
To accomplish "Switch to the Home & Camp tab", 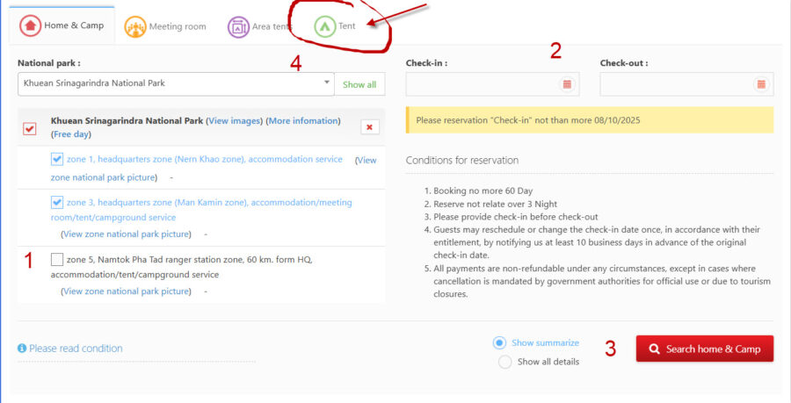I will (x=62, y=25).
